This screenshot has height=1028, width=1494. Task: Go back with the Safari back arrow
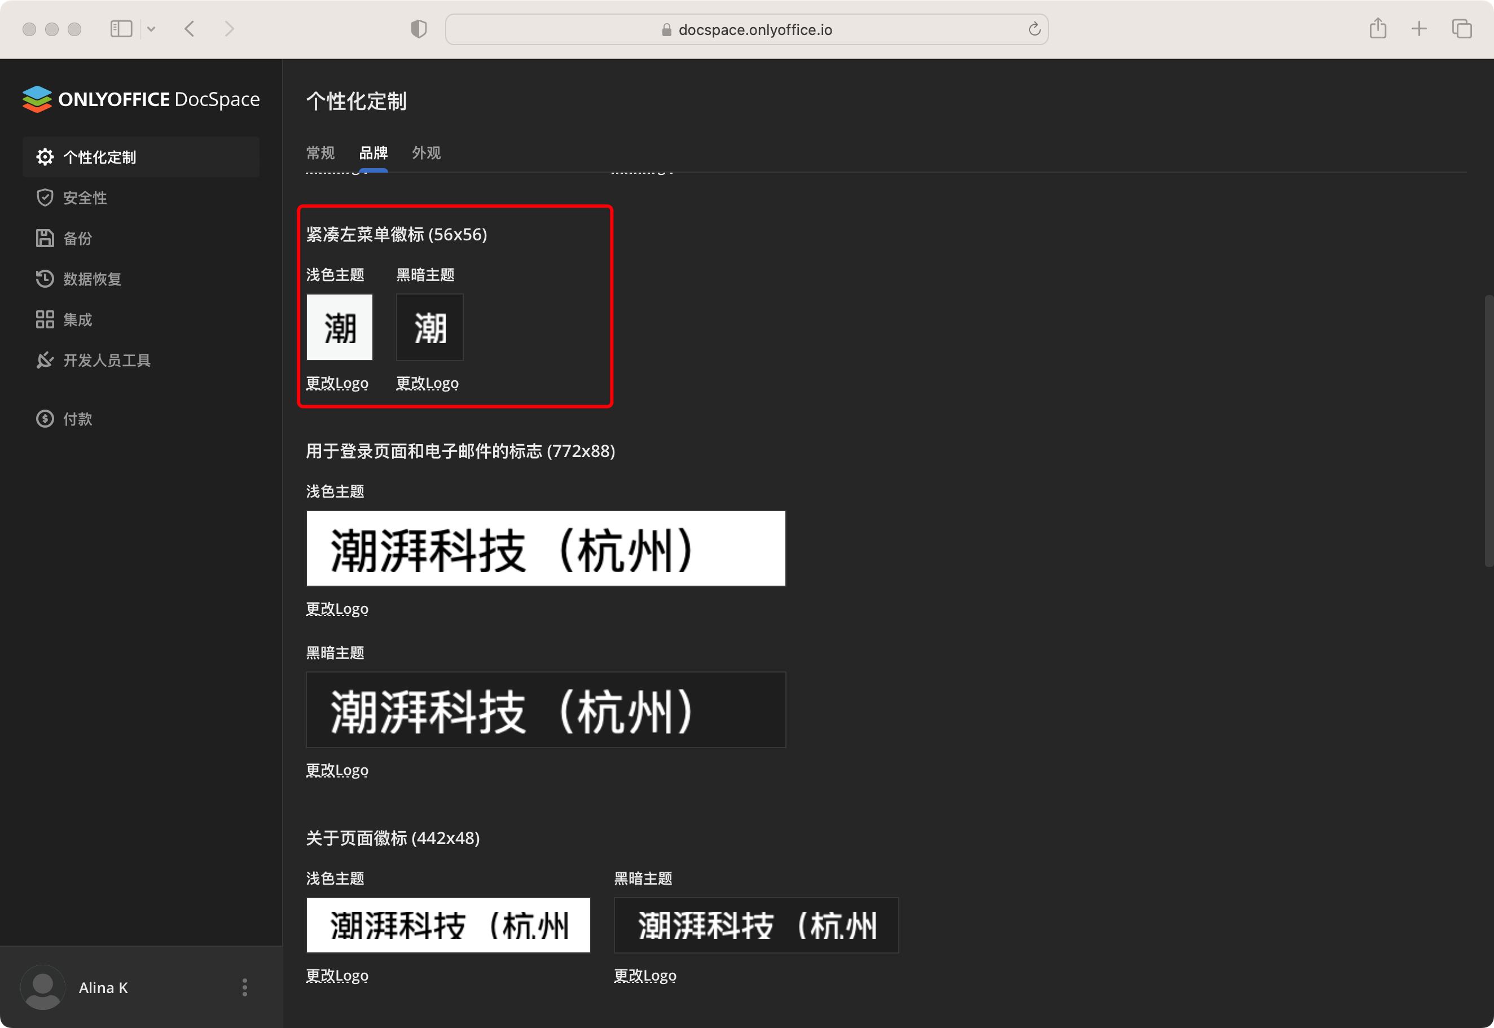pyautogui.click(x=190, y=29)
